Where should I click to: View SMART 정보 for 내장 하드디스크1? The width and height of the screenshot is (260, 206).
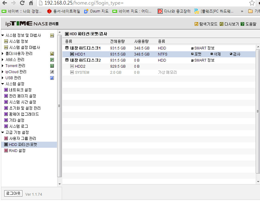(x=202, y=48)
